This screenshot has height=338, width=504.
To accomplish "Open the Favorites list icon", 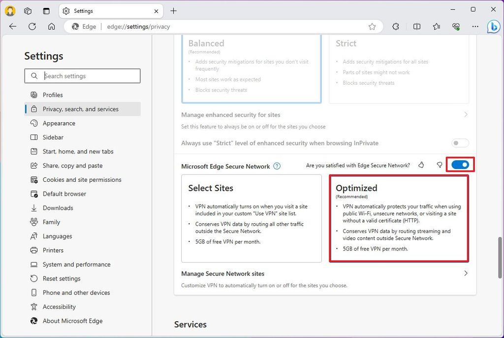I will pos(437,27).
